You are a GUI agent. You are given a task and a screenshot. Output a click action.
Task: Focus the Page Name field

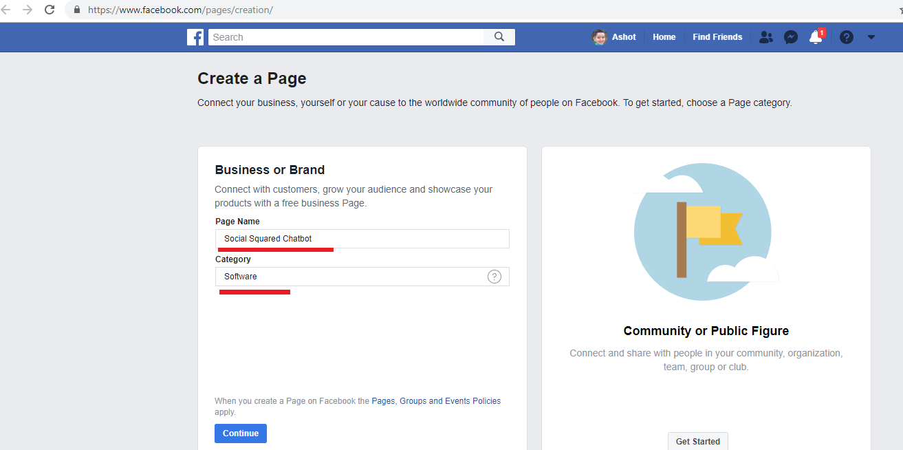coord(362,239)
